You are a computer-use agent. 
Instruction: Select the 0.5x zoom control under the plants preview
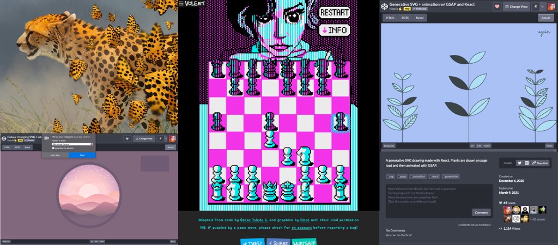point(480,146)
